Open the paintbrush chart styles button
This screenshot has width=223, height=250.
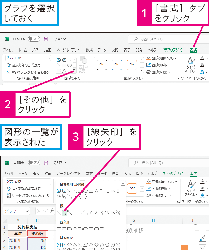[202, 238]
